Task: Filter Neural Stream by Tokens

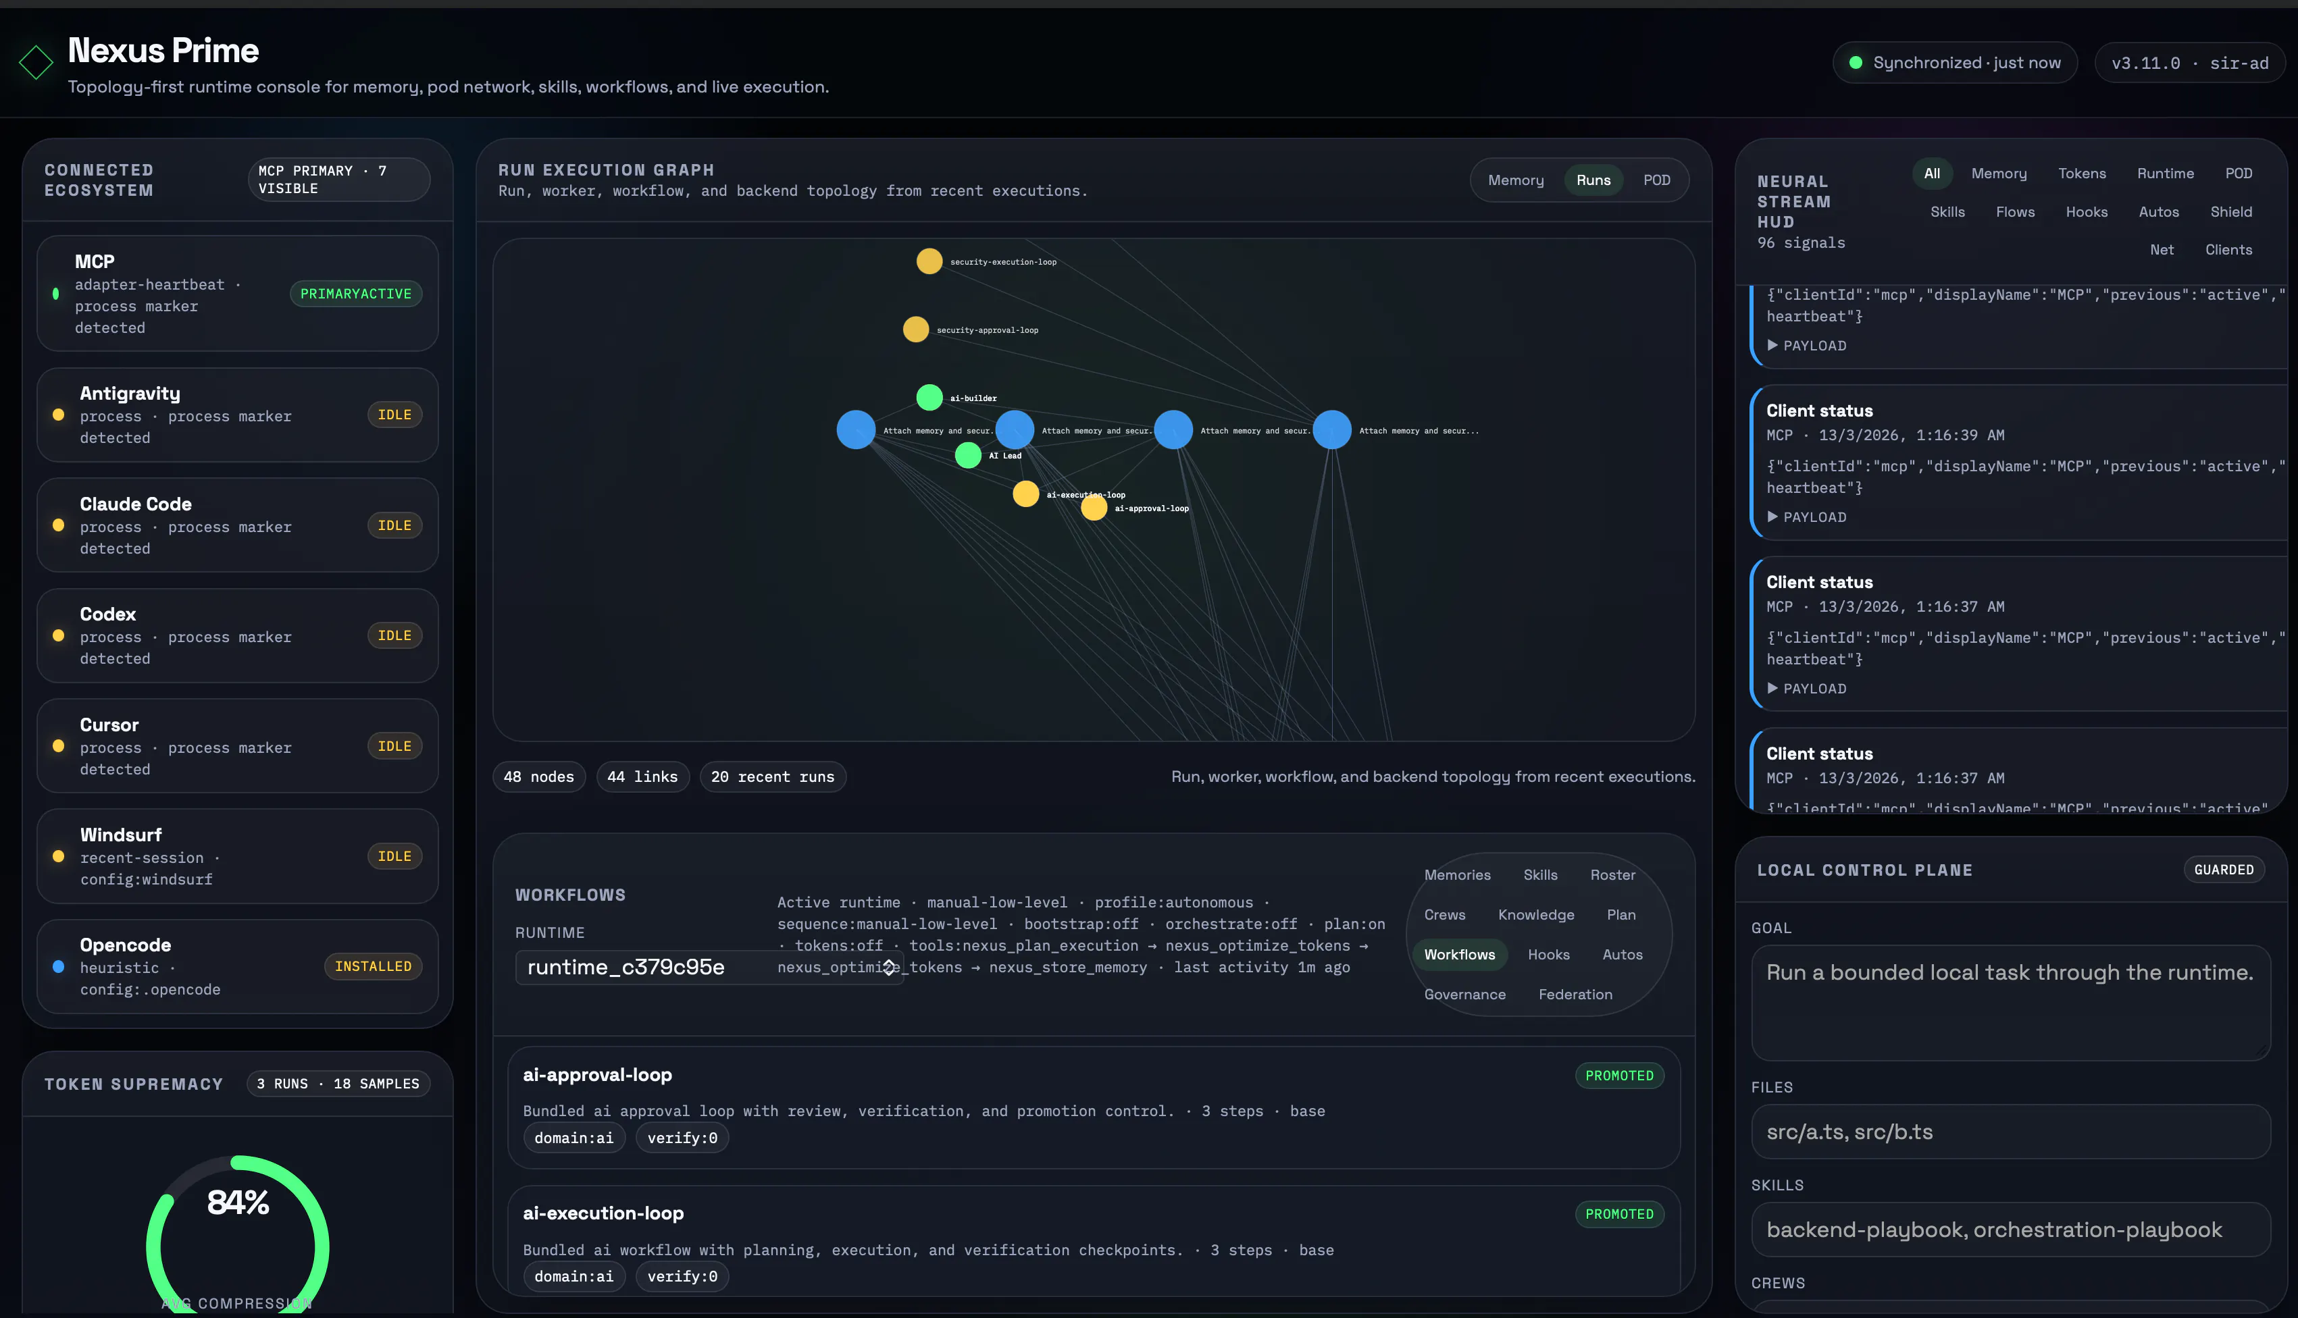Action: point(2082,174)
